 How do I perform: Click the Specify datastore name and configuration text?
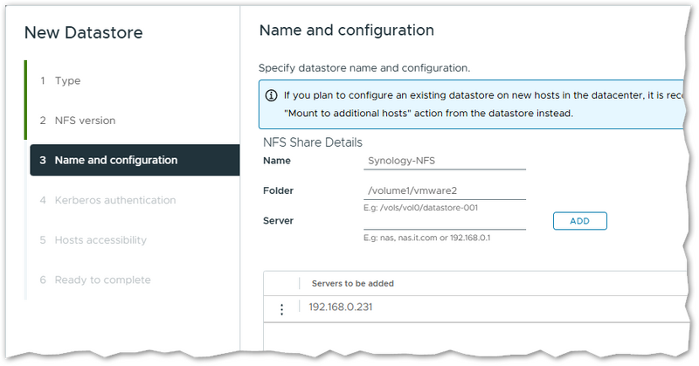point(364,67)
